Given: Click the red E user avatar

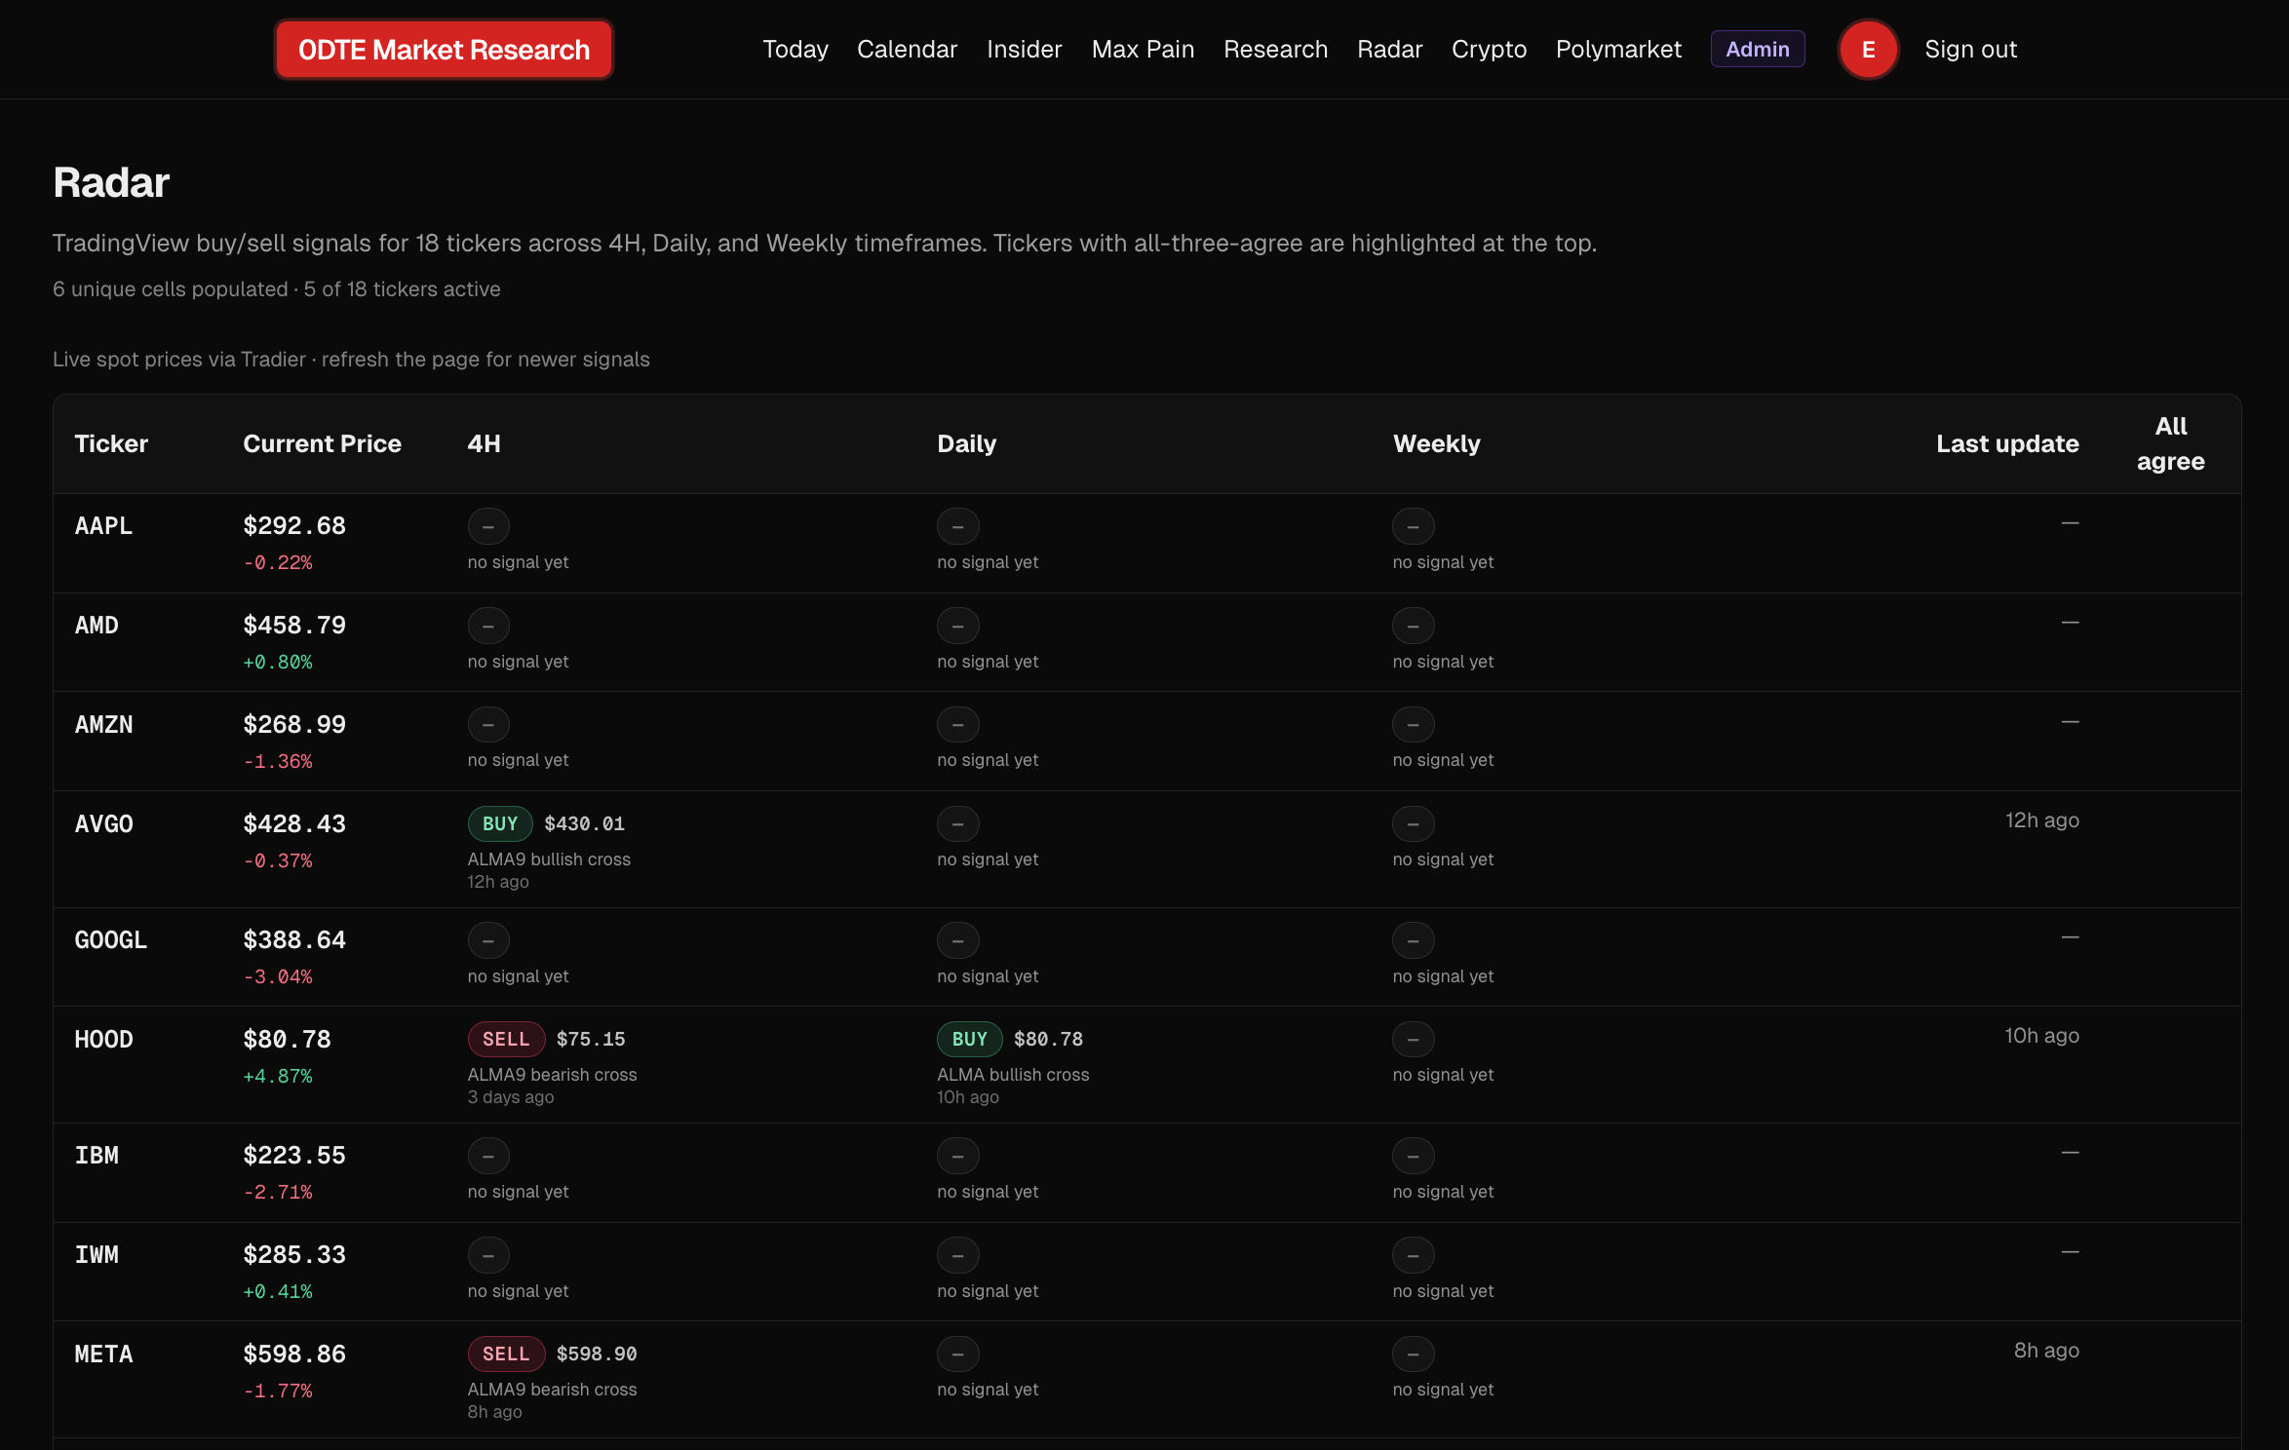Looking at the screenshot, I should [1868, 50].
